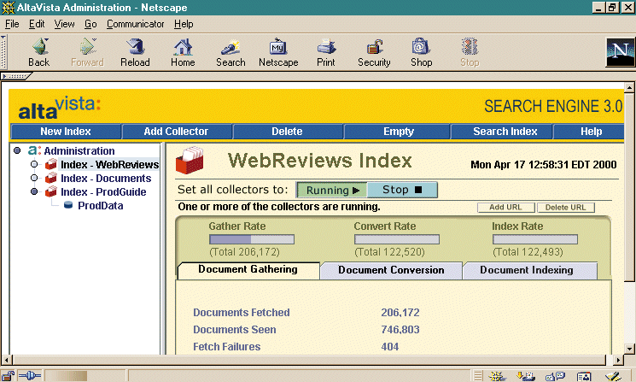The width and height of the screenshot is (636, 382).
Task: Open Search from the flashlight icon
Action: click(230, 47)
